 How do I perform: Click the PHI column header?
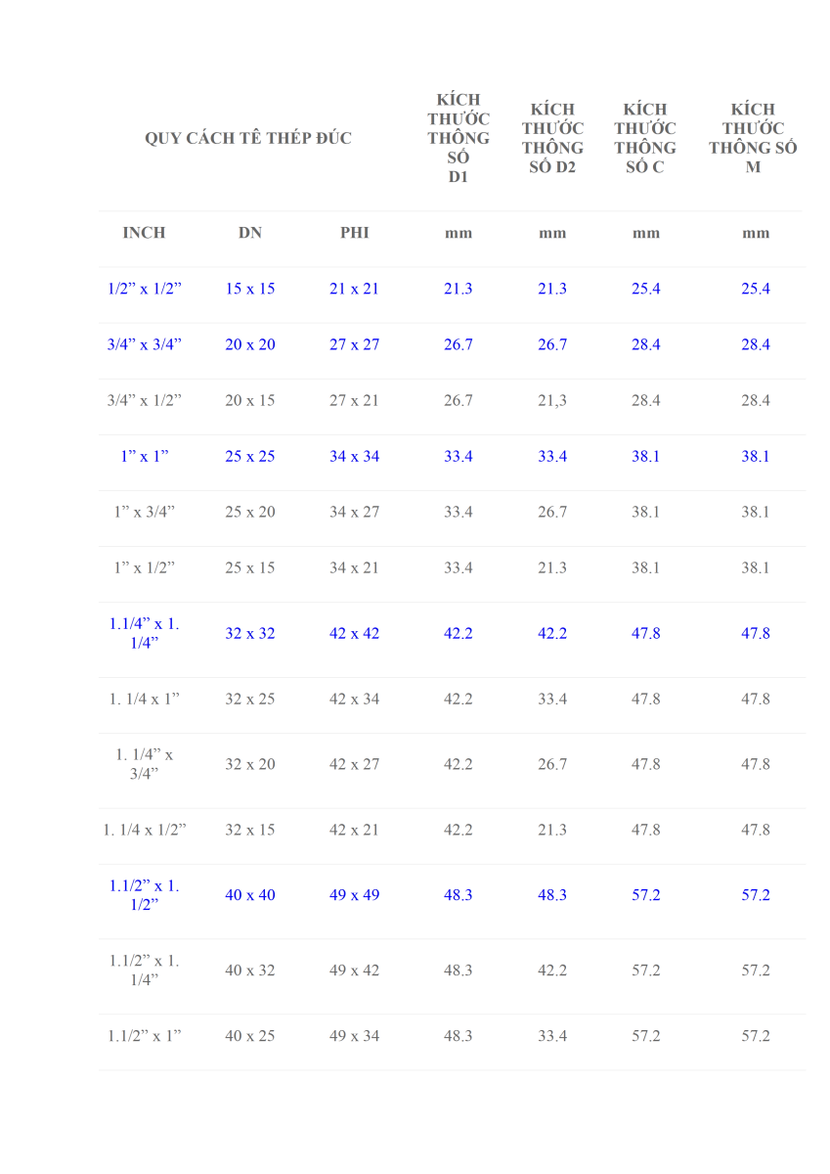tap(354, 233)
